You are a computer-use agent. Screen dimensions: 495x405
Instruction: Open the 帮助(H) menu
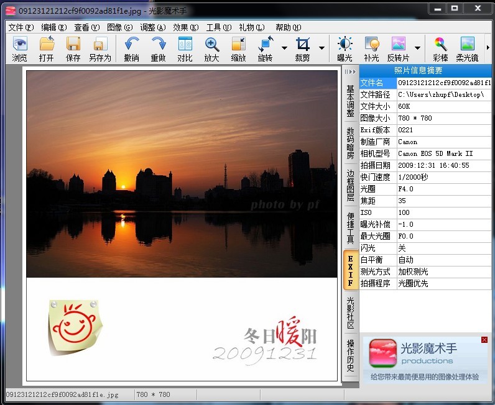click(x=288, y=27)
